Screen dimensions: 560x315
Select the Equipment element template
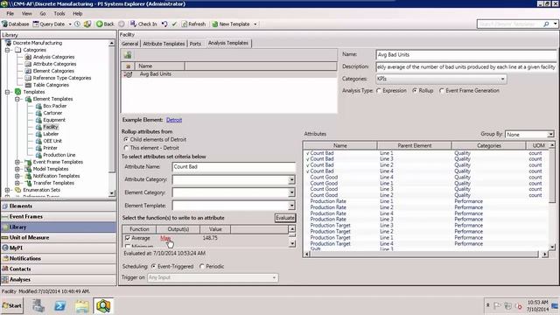(54, 120)
